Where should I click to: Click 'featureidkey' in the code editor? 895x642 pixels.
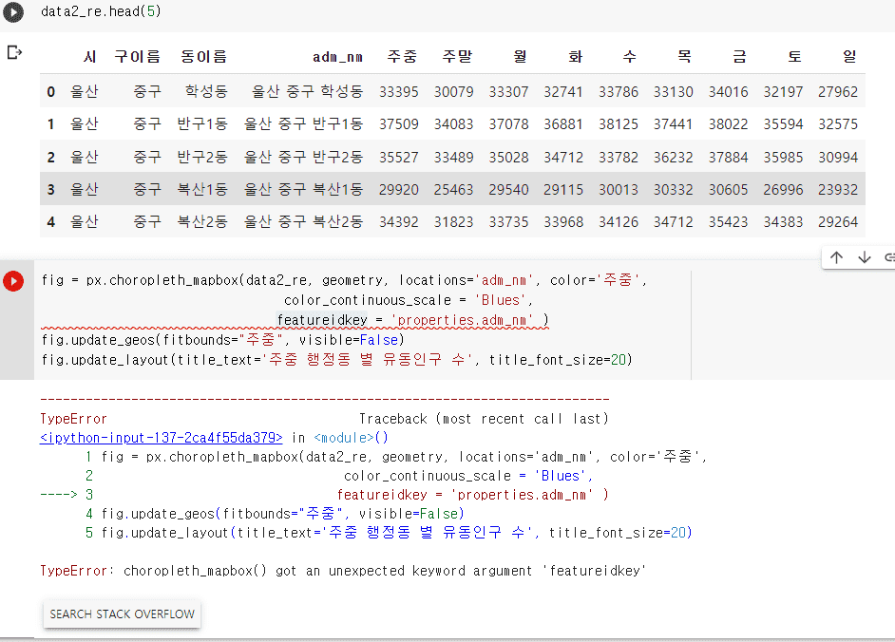pos(322,320)
